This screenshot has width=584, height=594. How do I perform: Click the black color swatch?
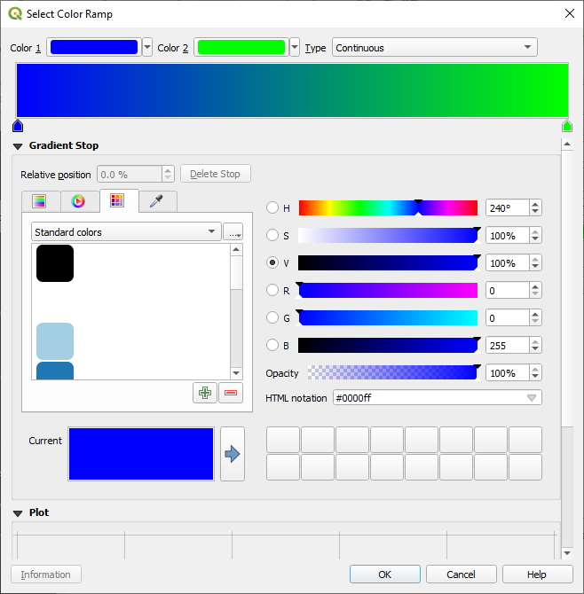55,263
